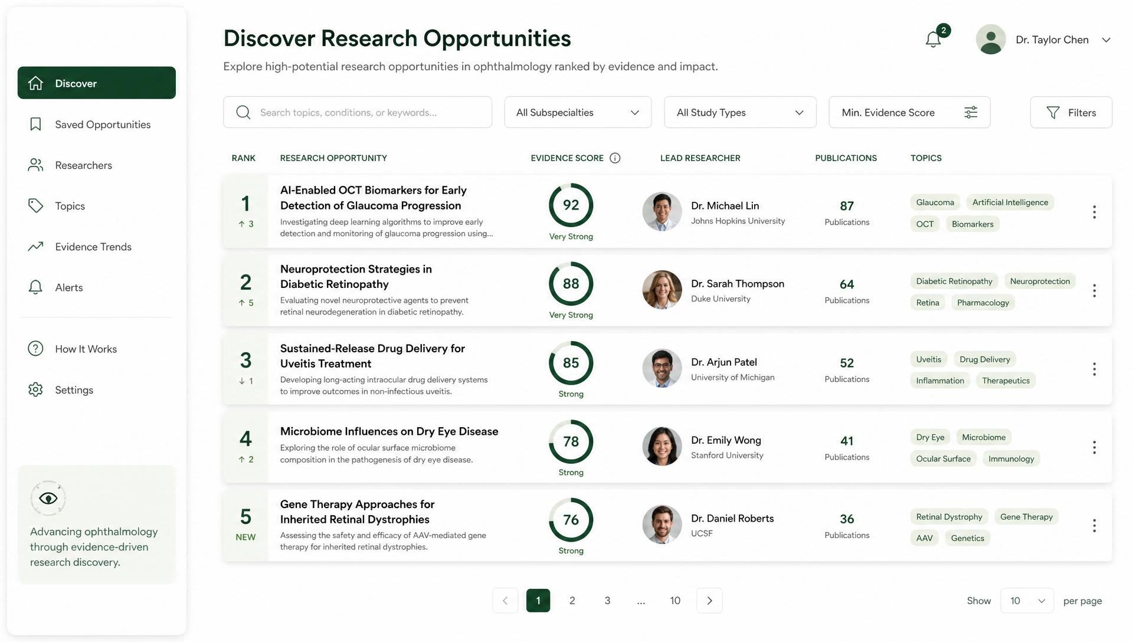The width and height of the screenshot is (1133, 642).
Task: Show the Evidence Score info icon
Action: tap(615, 158)
